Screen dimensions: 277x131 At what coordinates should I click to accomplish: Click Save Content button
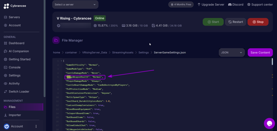260,53
